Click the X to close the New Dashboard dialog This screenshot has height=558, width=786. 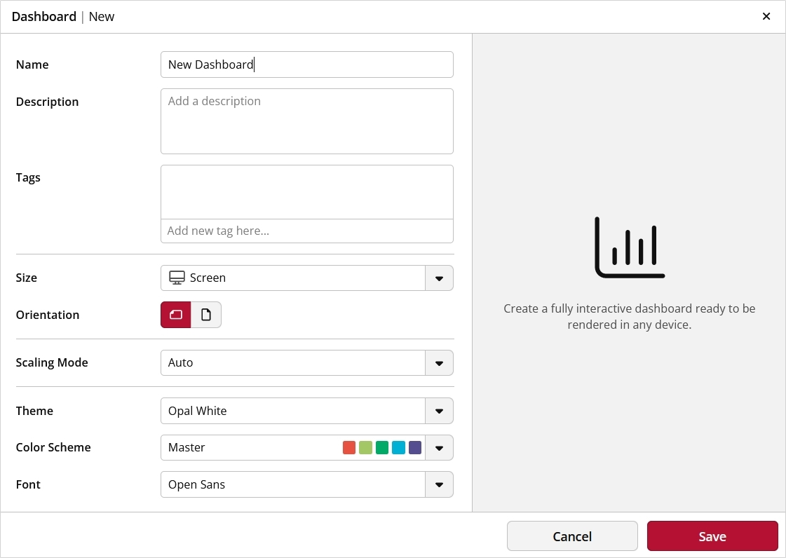pyautogui.click(x=766, y=16)
